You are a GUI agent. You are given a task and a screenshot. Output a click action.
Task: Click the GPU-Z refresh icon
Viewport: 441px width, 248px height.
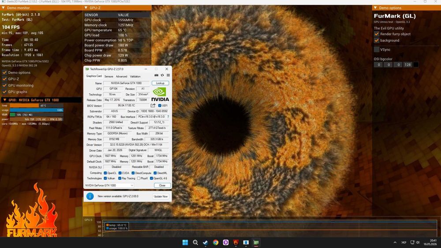coord(162,75)
